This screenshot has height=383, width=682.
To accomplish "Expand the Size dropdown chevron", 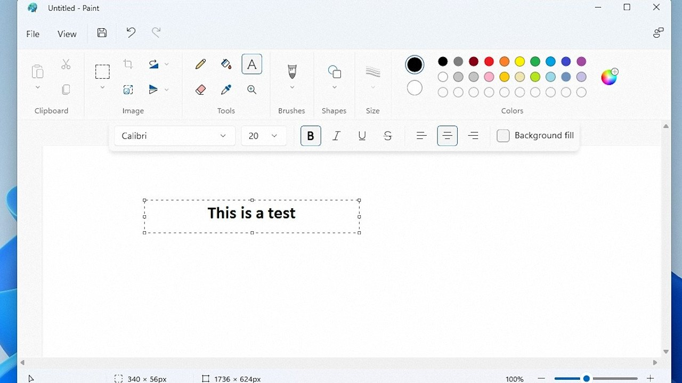I will (x=373, y=87).
